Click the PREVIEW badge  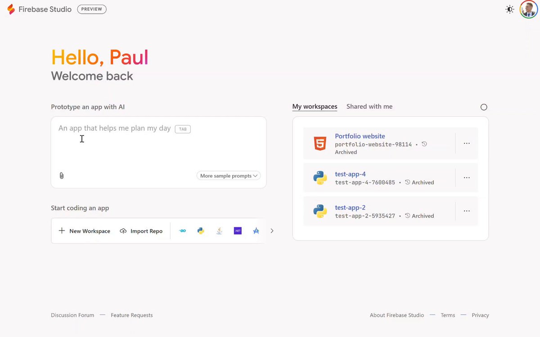[x=92, y=9]
